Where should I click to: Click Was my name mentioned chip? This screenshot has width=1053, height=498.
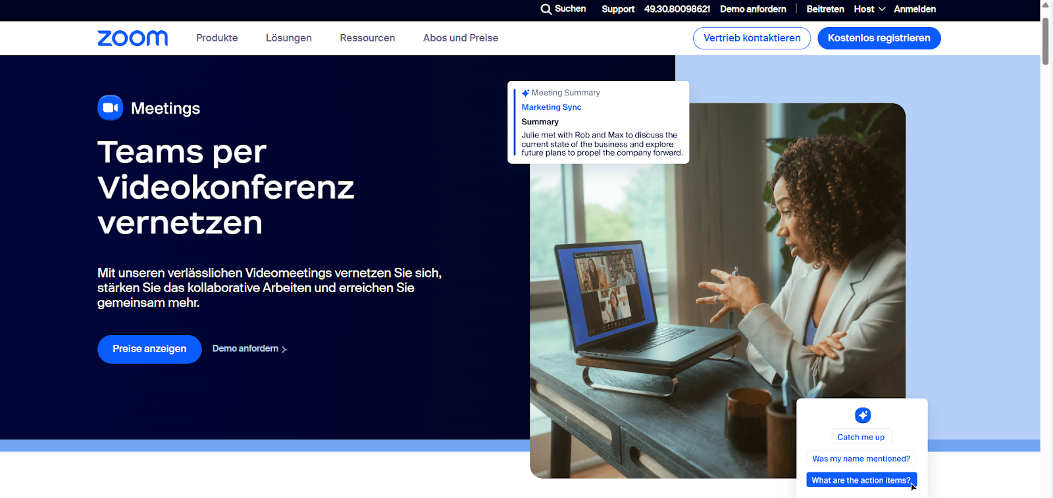pos(861,459)
